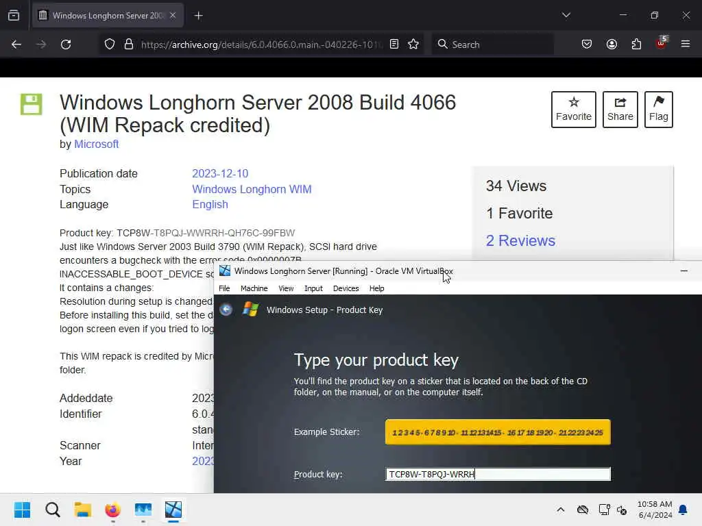Click the cloud sync tray icon
Image resolution: width=702 pixels, height=526 pixels.
point(583,510)
